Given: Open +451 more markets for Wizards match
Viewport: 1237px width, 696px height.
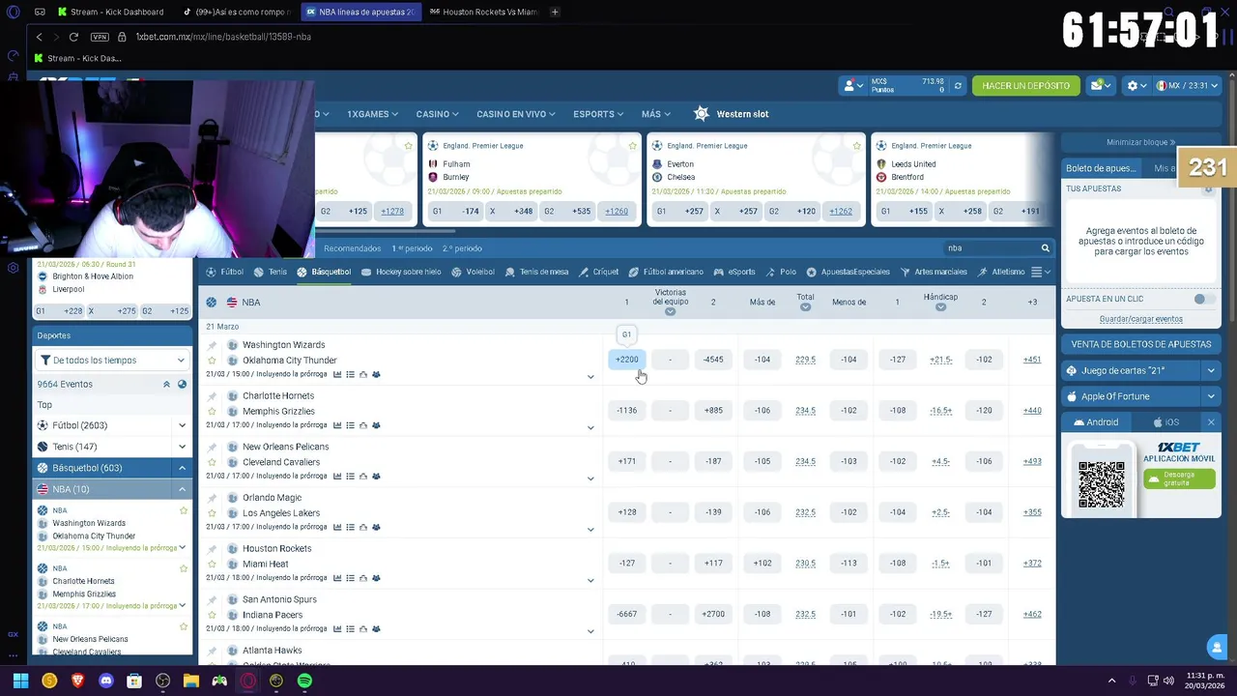Looking at the screenshot, I should pyautogui.click(x=1032, y=360).
